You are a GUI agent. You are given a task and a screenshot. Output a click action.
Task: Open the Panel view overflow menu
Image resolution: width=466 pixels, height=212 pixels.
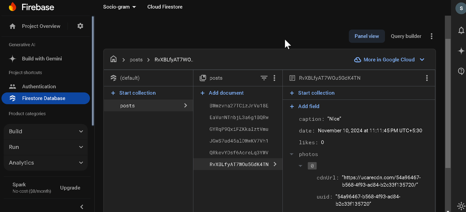431,36
